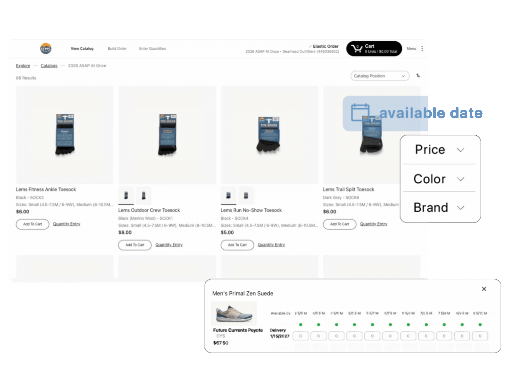
Task: Click quantity field for size 3.5/5 M
Action: [x=300, y=336]
